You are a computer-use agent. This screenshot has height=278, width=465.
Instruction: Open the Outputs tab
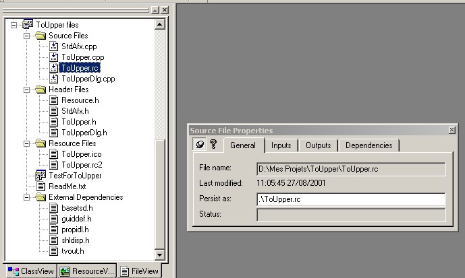coord(318,145)
